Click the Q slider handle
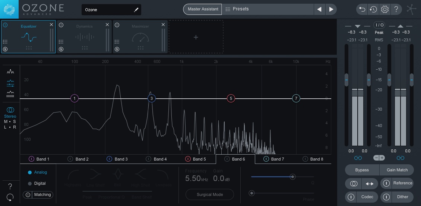The width and height of the screenshot is (421, 206). click(293, 177)
